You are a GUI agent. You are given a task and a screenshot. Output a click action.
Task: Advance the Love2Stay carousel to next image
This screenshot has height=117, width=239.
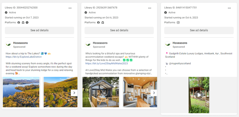coord(154,93)
